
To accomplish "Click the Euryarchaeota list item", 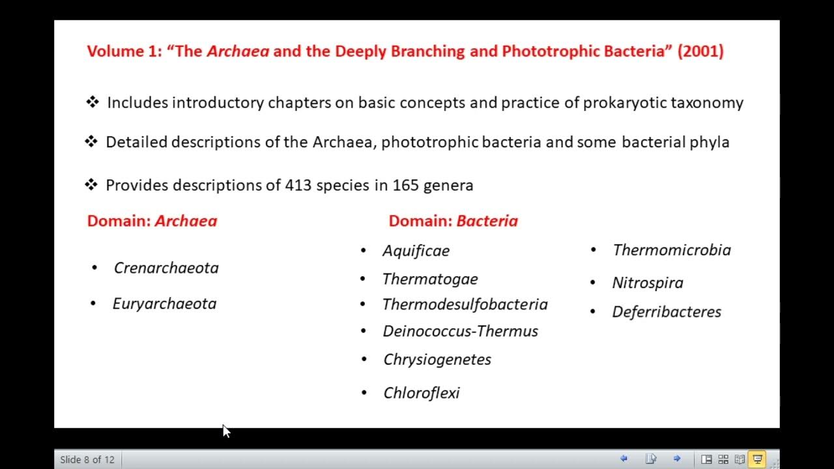I will tap(164, 304).
